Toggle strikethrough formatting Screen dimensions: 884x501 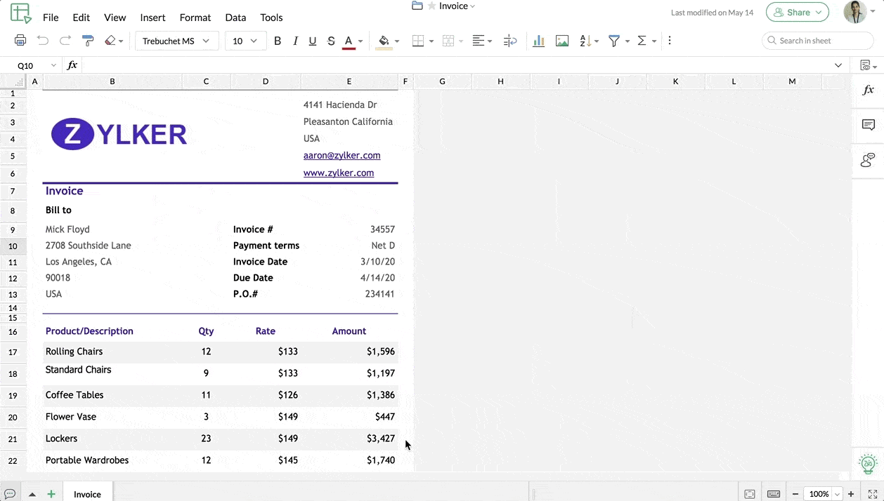tap(331, 41)
